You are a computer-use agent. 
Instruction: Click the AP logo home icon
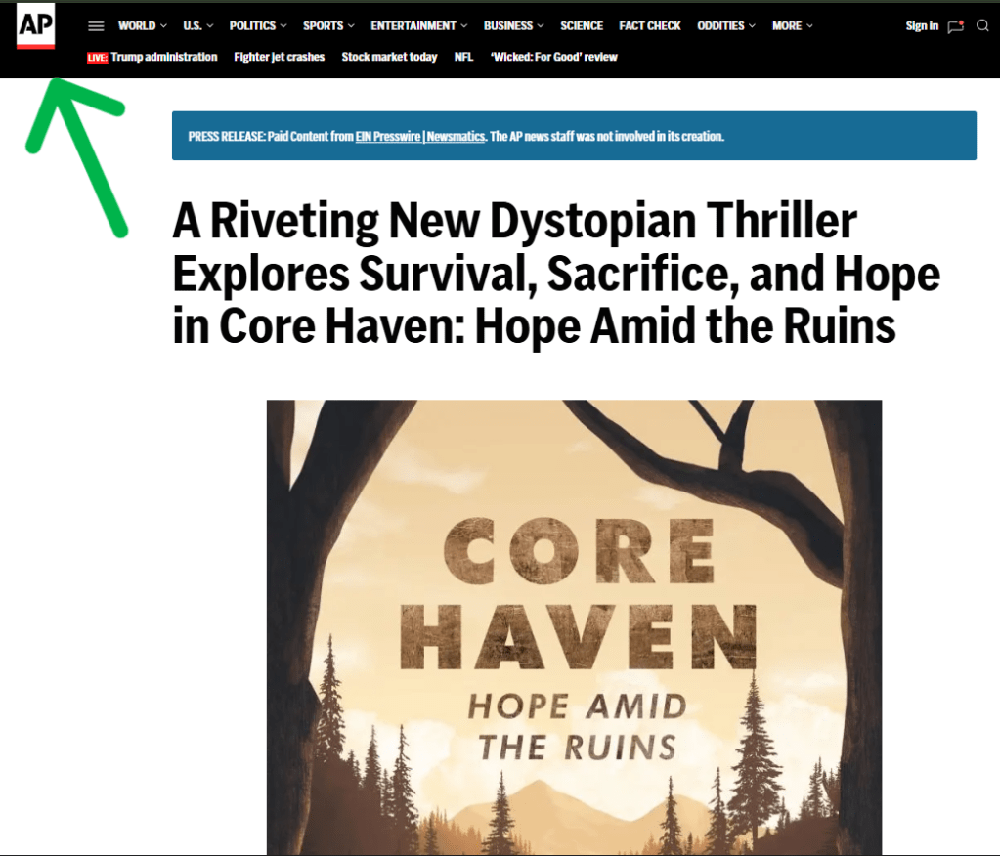(35, 27)
